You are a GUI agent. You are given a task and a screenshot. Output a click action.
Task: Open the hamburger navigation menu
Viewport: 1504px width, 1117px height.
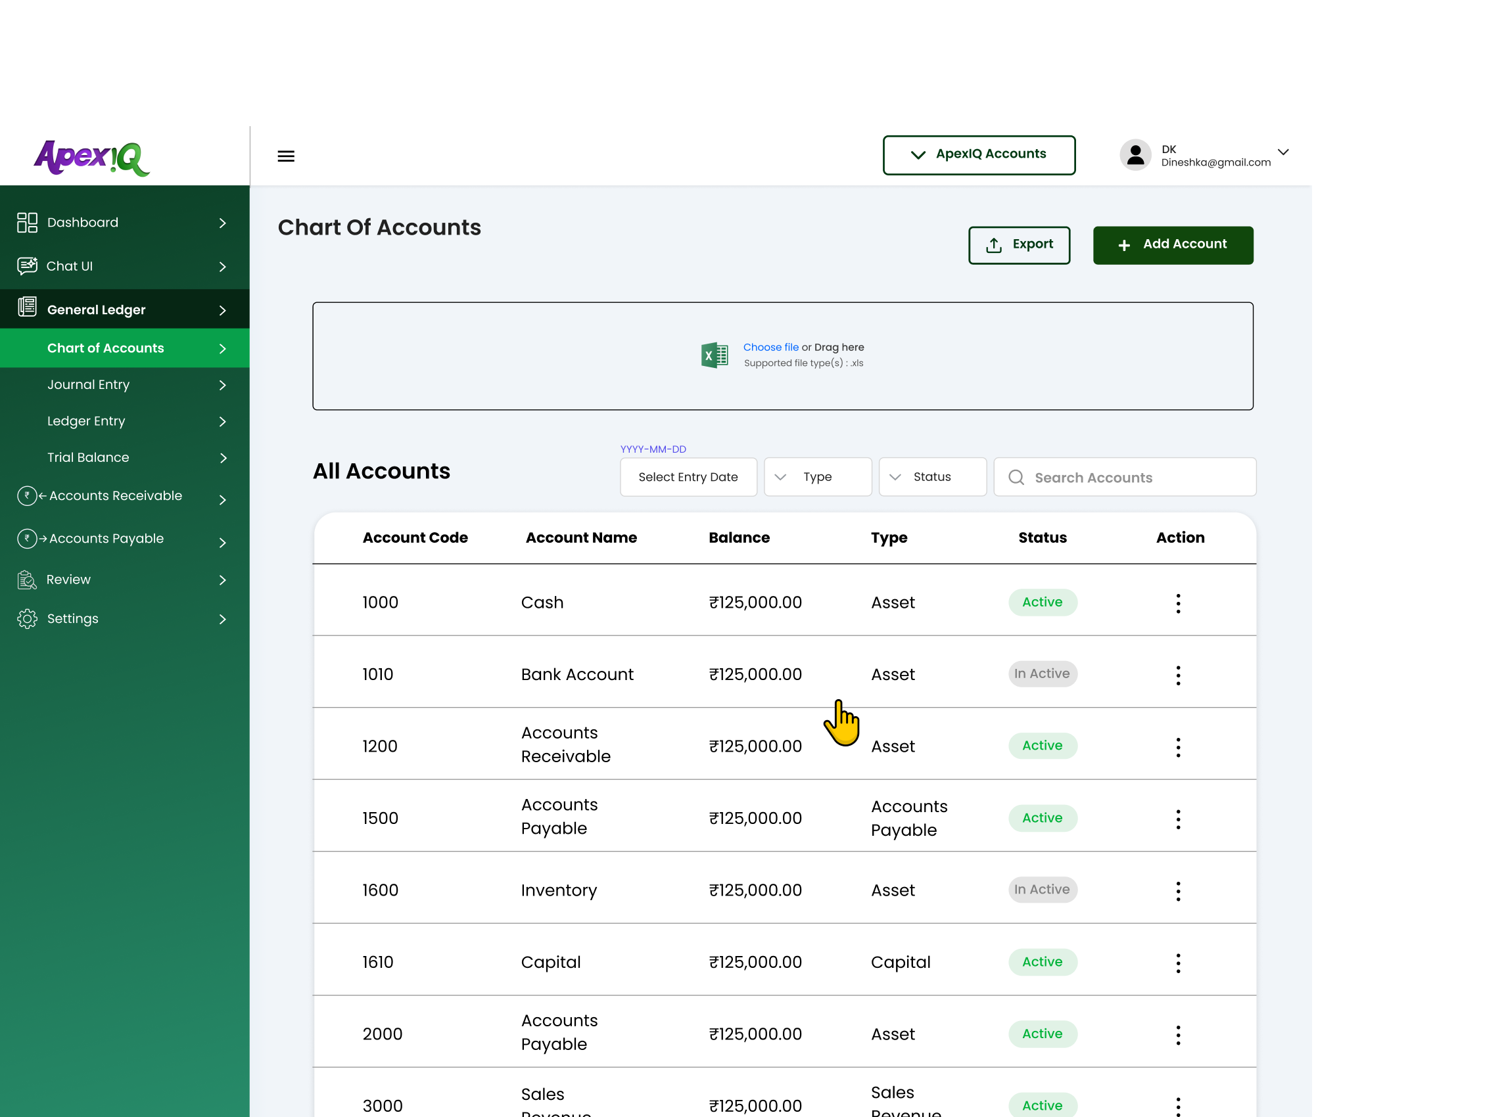click(x=286, y=156)
